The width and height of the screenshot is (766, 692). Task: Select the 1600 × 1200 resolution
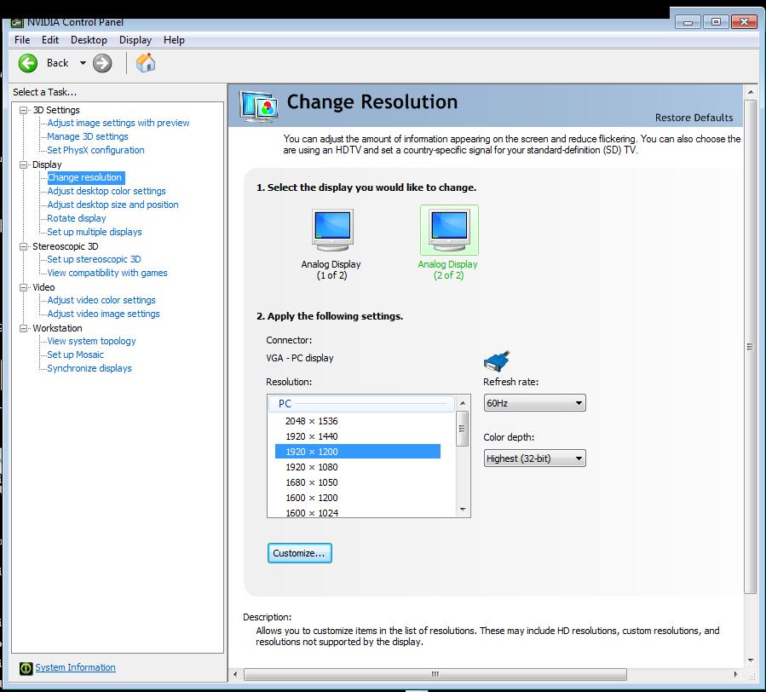(312, 498)
